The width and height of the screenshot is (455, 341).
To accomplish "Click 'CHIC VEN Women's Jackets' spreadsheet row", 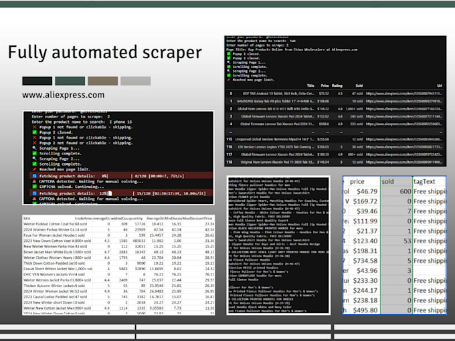I will pos(118,274).
